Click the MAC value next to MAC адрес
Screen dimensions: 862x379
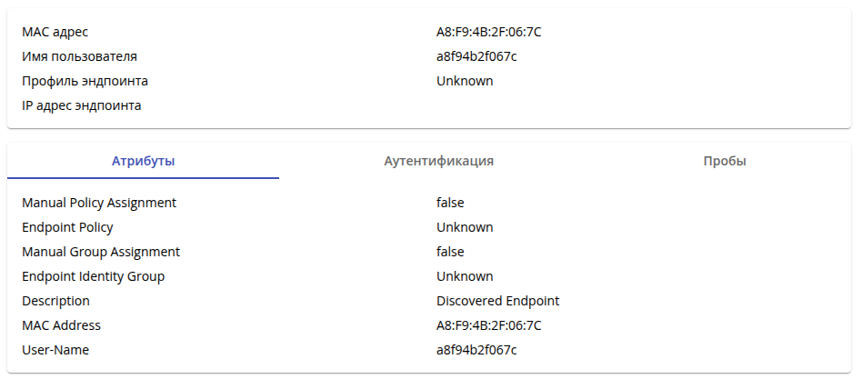(x=488, y=32)
